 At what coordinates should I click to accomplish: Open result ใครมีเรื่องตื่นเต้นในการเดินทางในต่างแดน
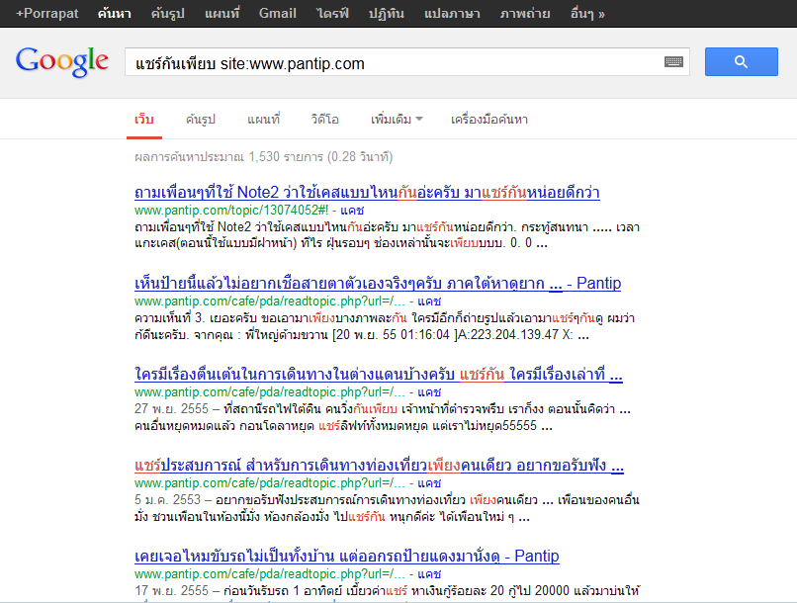(x=379, y=375)
